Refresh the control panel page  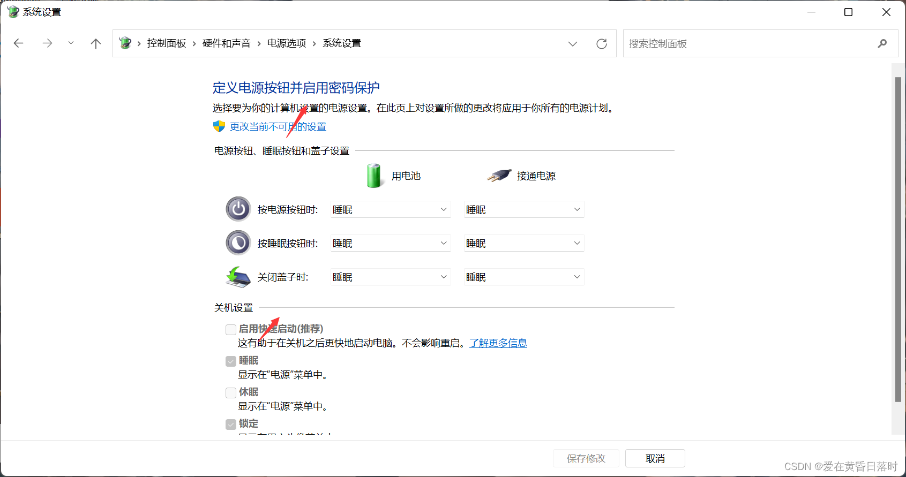click(602, 44)
